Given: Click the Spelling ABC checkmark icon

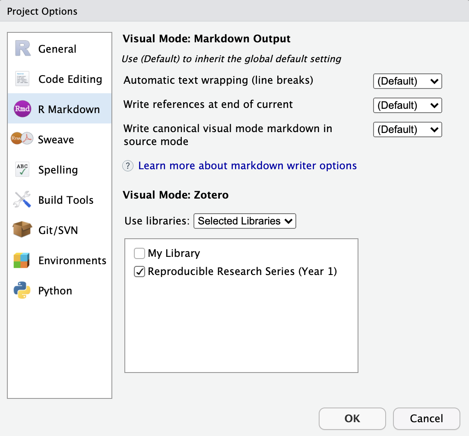Looking at the screenshot, I should coord(22,170).
